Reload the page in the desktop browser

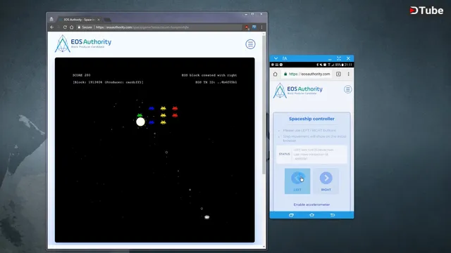tap(65, 27)
